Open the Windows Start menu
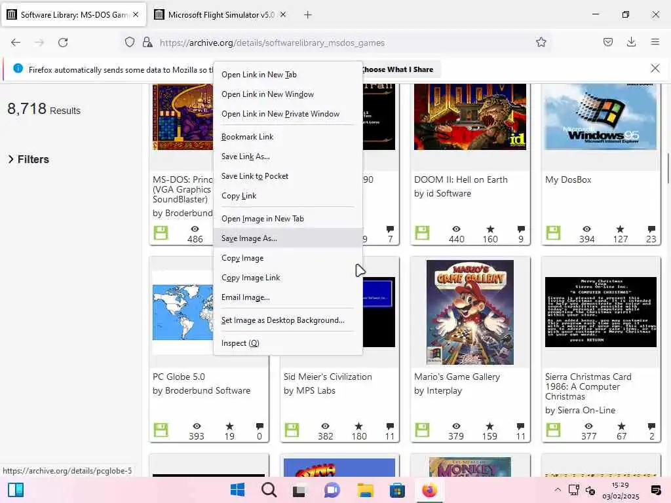 pyautogui.click(x=237, y=490)
